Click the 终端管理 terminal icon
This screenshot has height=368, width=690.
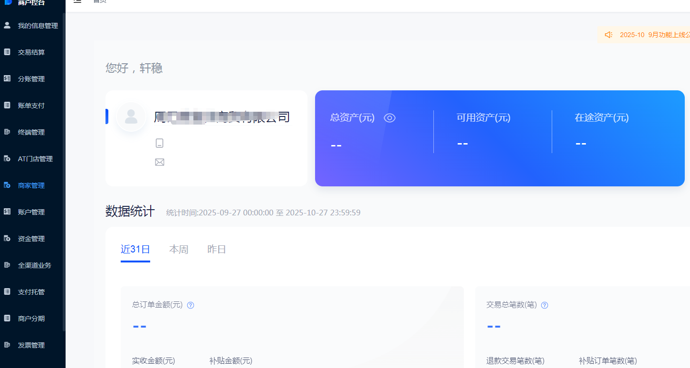click(x=7, y=132)
